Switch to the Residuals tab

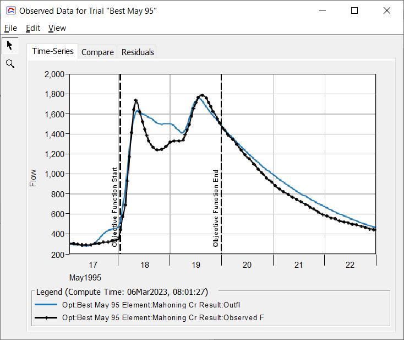(138, 52)
